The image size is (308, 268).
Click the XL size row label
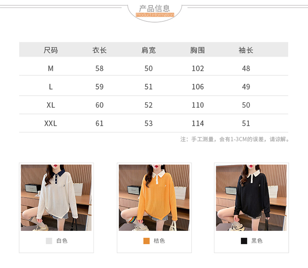pos(51,105)
